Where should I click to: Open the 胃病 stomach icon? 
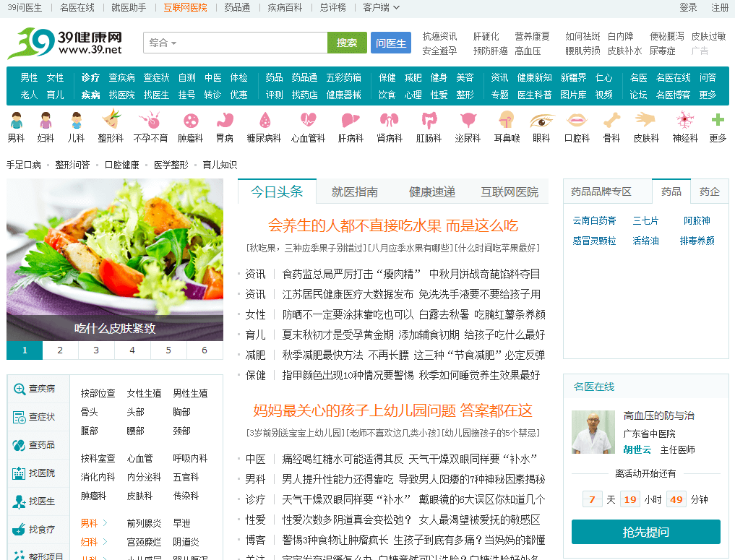pos(225,121)
